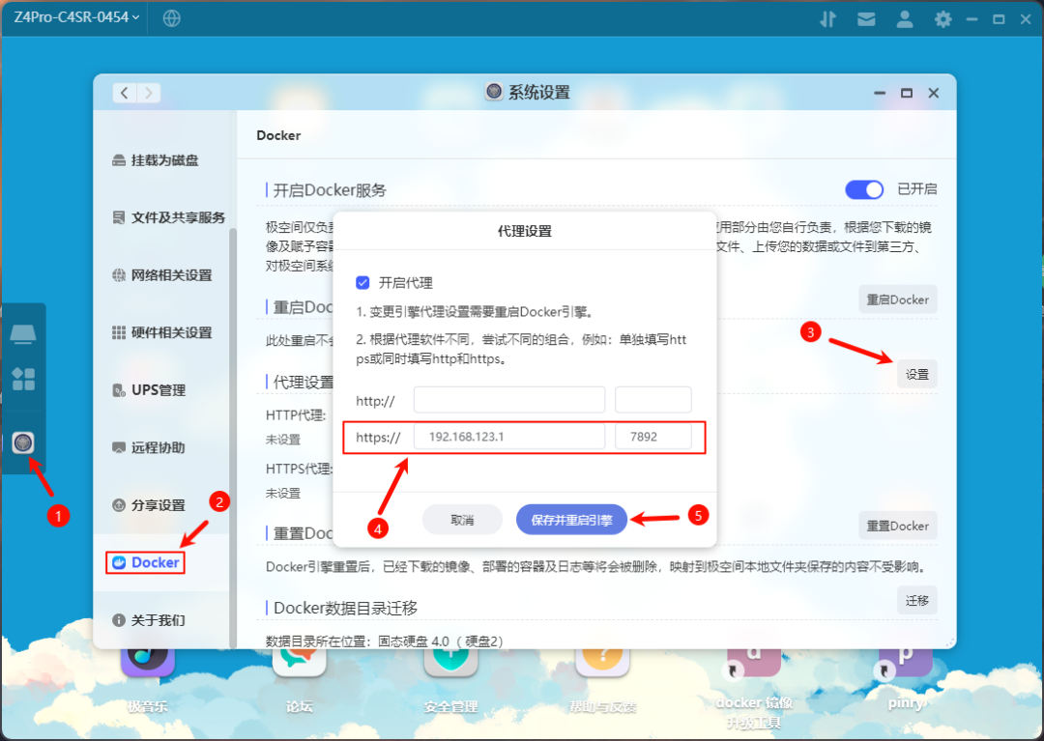Screen dimensions: 1044x741
Task: Open the messages envelope icon in the top bar
Action: 866,17
